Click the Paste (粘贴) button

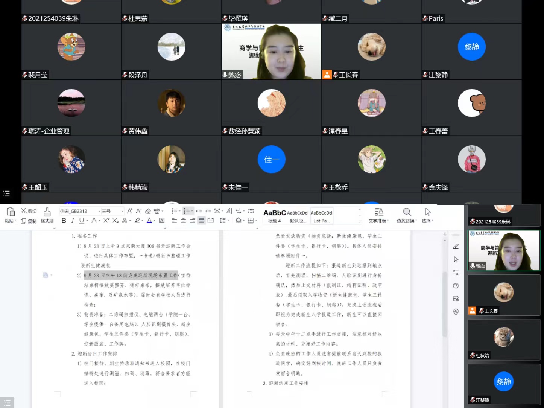(11, 215)
